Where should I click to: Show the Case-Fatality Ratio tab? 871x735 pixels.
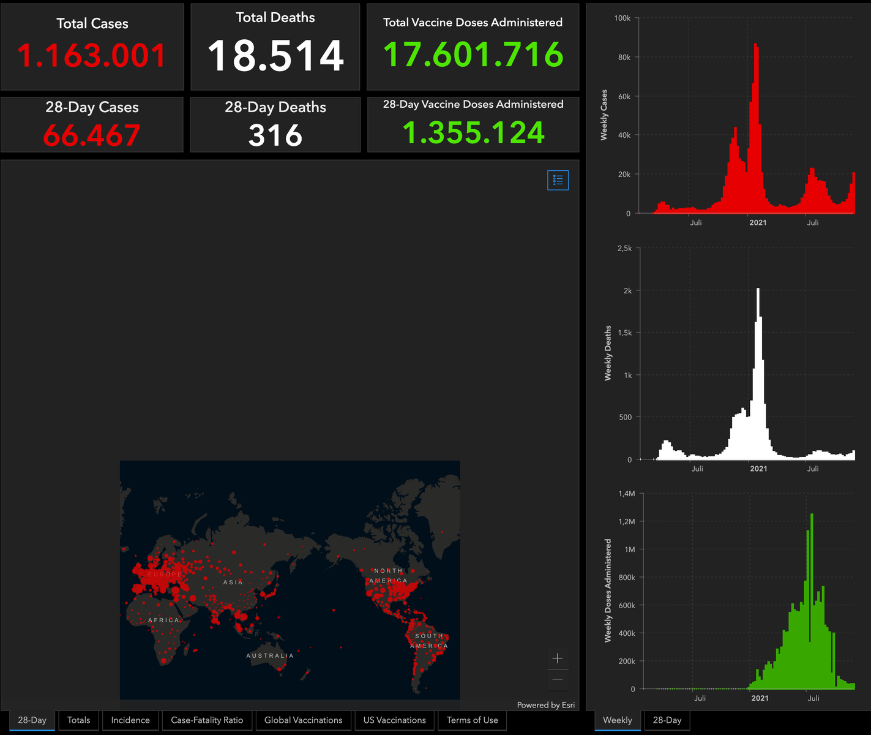pos(207,720)
